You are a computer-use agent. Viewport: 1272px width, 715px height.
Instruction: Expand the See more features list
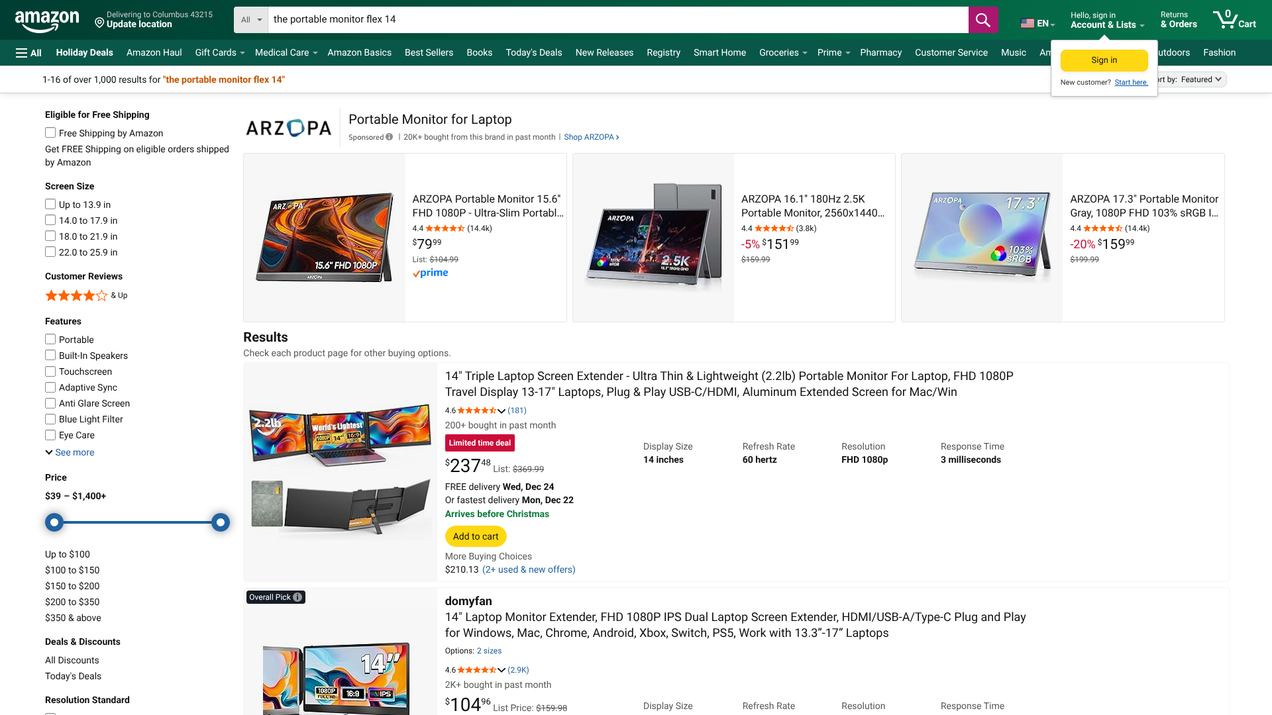[x=70, y=452]
